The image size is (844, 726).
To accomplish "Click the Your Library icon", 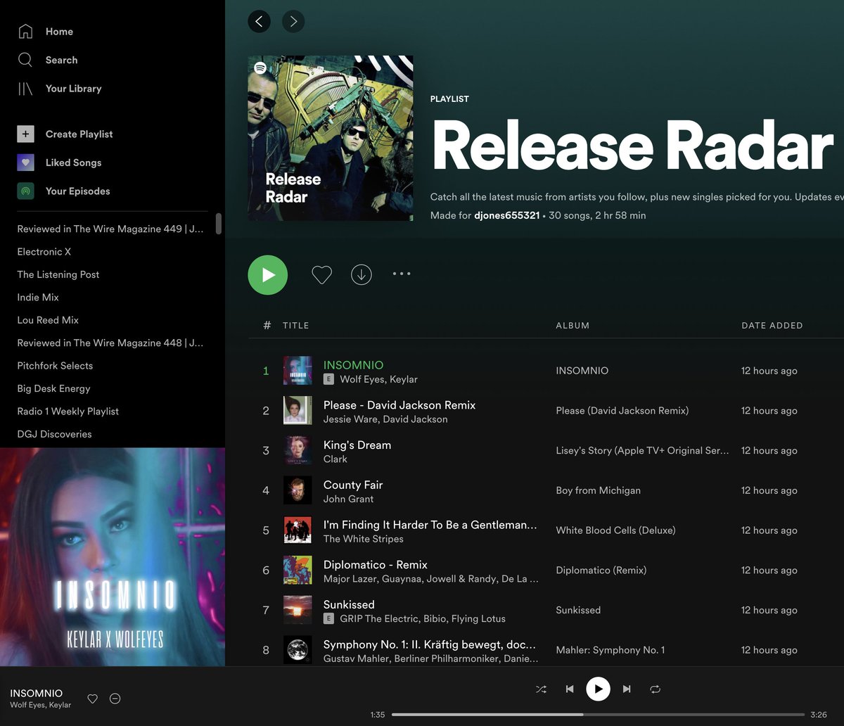I will tap(25, 89).
